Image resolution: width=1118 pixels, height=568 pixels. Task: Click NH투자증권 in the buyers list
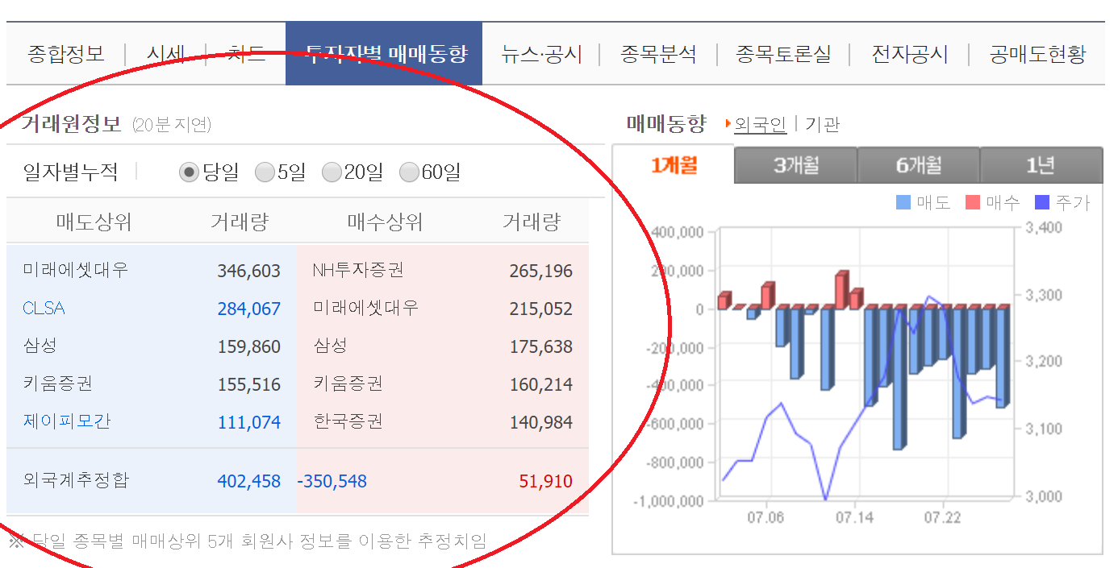pyautogui.click(x=358, y=270)
